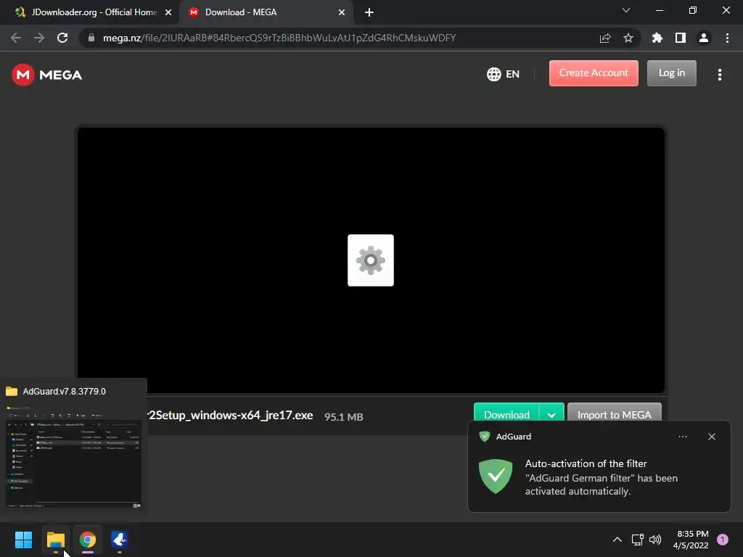Open File Explorer from the taskbar

pyautogui.click(x=56, y=540)
